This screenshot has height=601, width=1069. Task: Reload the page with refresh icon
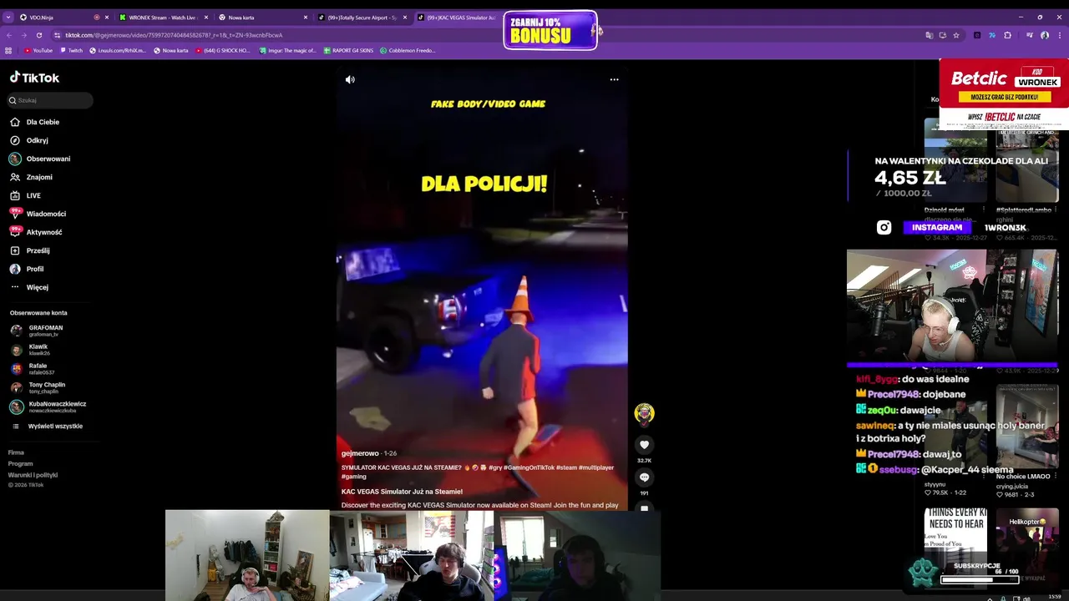click(x=38, y=35)
